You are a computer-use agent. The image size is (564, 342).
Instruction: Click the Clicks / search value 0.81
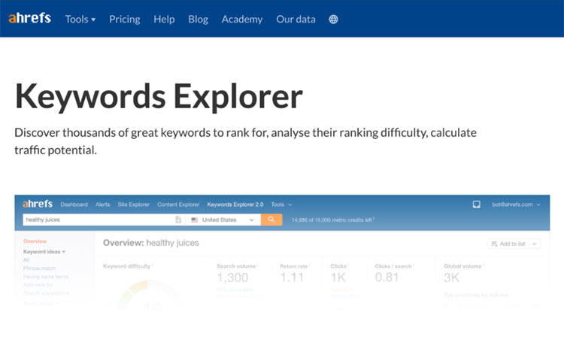pyautogui.click(x=387, y=277)
